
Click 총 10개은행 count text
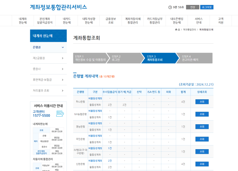tap(107, 77)
